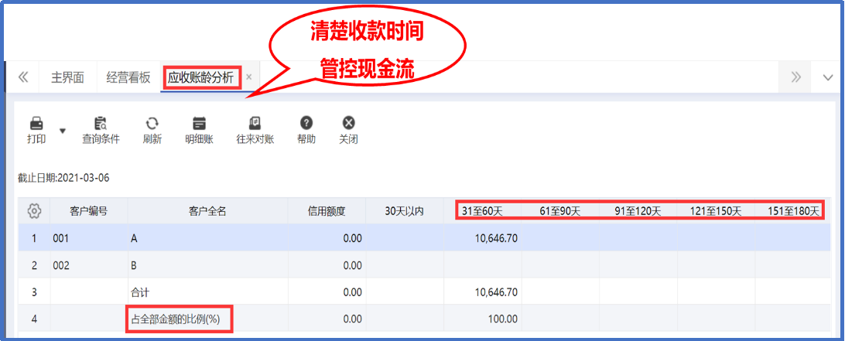Click the 91至120天 column header
Image resolution: width=845 pixels, height=341 pixels.
(638, 211)
